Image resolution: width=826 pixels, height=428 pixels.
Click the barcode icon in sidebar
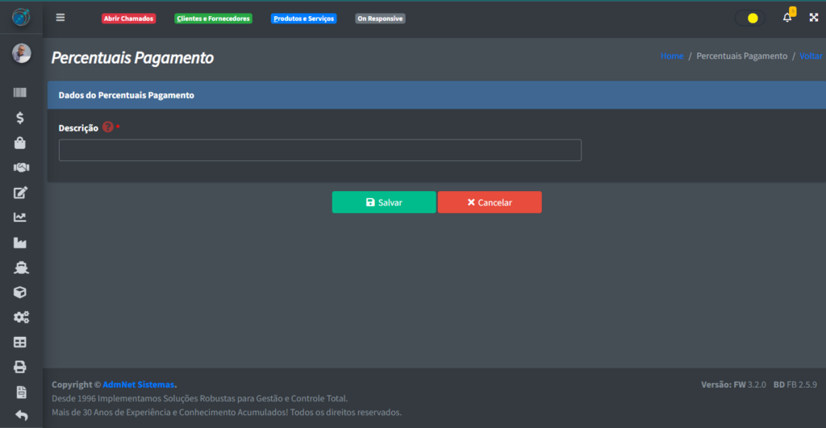[21, 93]
